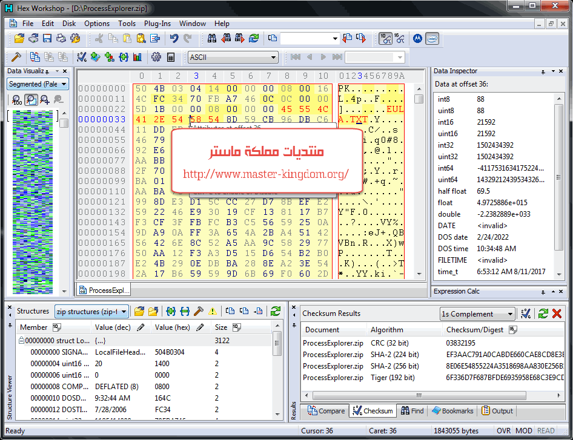Open the ASCII character set dropdown
The image size is (573, 440).
click(x=273, y=57)
